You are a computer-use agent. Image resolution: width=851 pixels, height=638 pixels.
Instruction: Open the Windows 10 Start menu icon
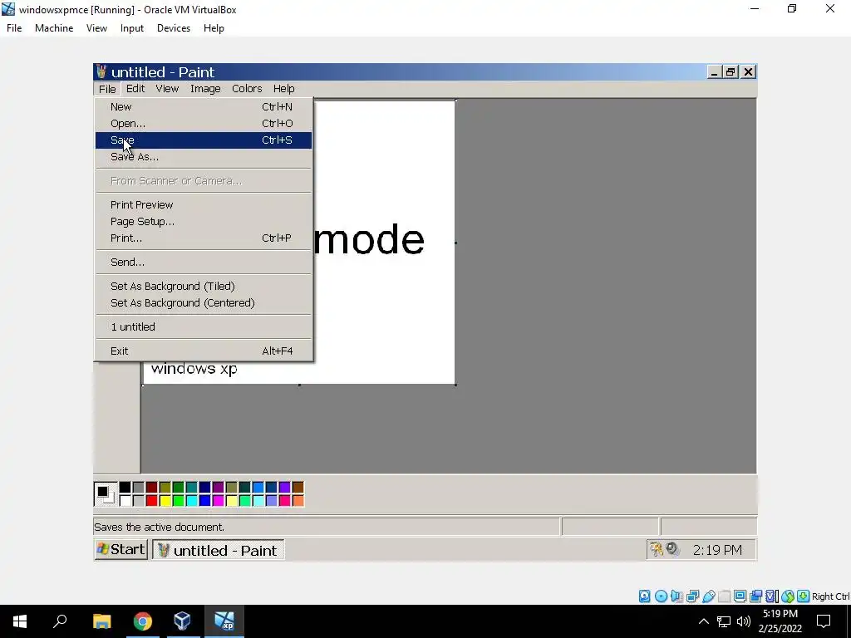point(20,621)
